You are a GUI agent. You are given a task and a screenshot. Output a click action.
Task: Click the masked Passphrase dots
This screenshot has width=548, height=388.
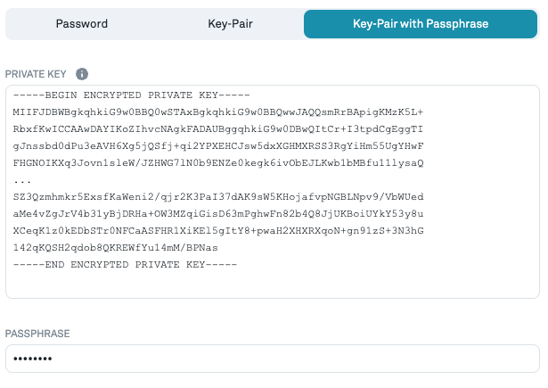[x=33, y=359]
